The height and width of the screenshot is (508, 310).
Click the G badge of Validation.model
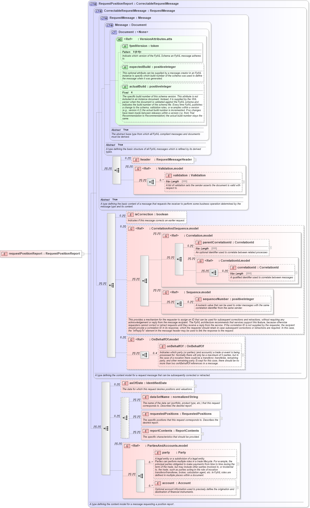(138, 169)
